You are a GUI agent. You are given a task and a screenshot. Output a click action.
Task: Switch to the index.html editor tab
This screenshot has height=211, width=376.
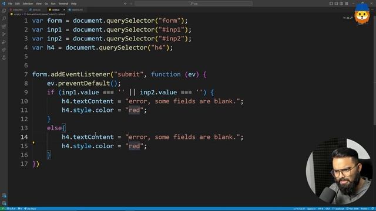coord(17,10)
